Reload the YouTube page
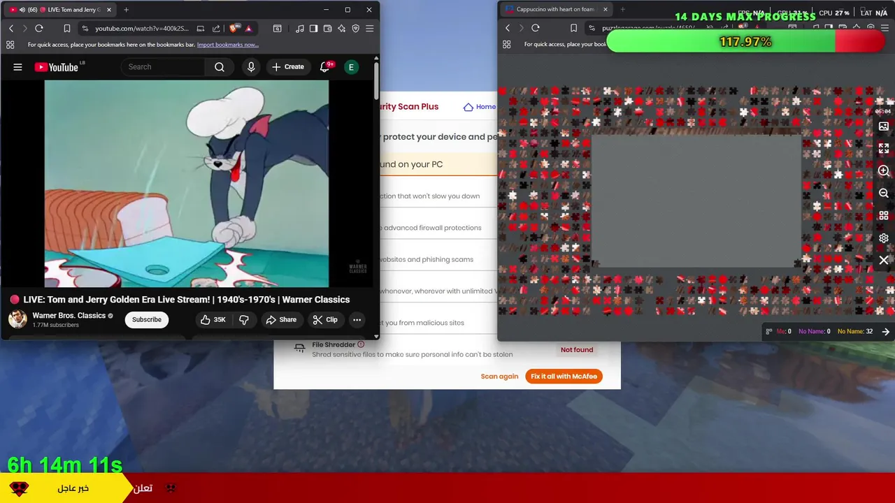Screen dimensions: 895x503 39,29
